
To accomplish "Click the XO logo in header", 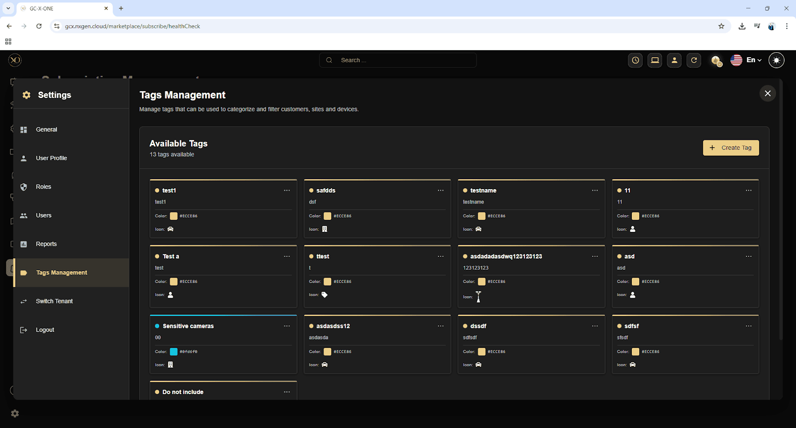I will coord(15,60).
